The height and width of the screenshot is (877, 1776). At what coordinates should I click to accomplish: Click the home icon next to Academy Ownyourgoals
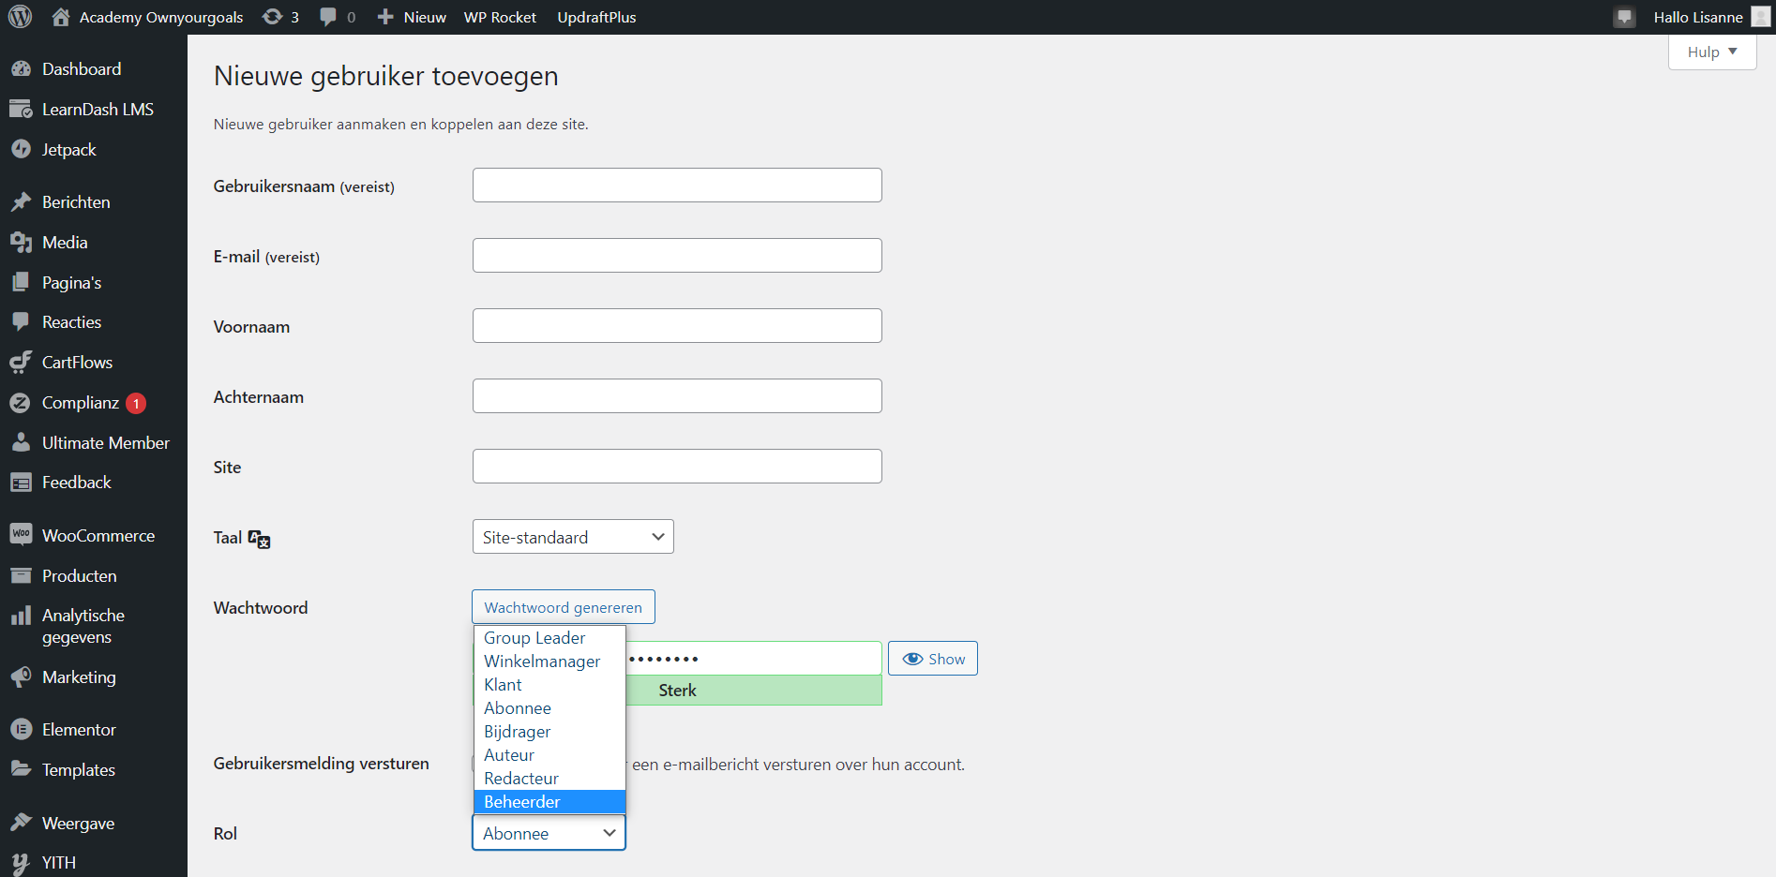[x=61, y=17]
